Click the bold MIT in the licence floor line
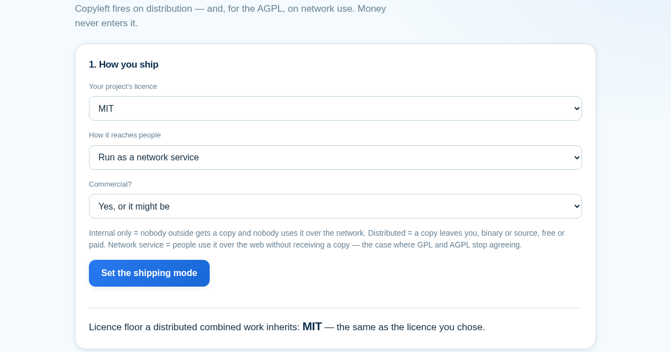This screenshot has height=352, width=671. pyautogui.click(x=312, y=327)
